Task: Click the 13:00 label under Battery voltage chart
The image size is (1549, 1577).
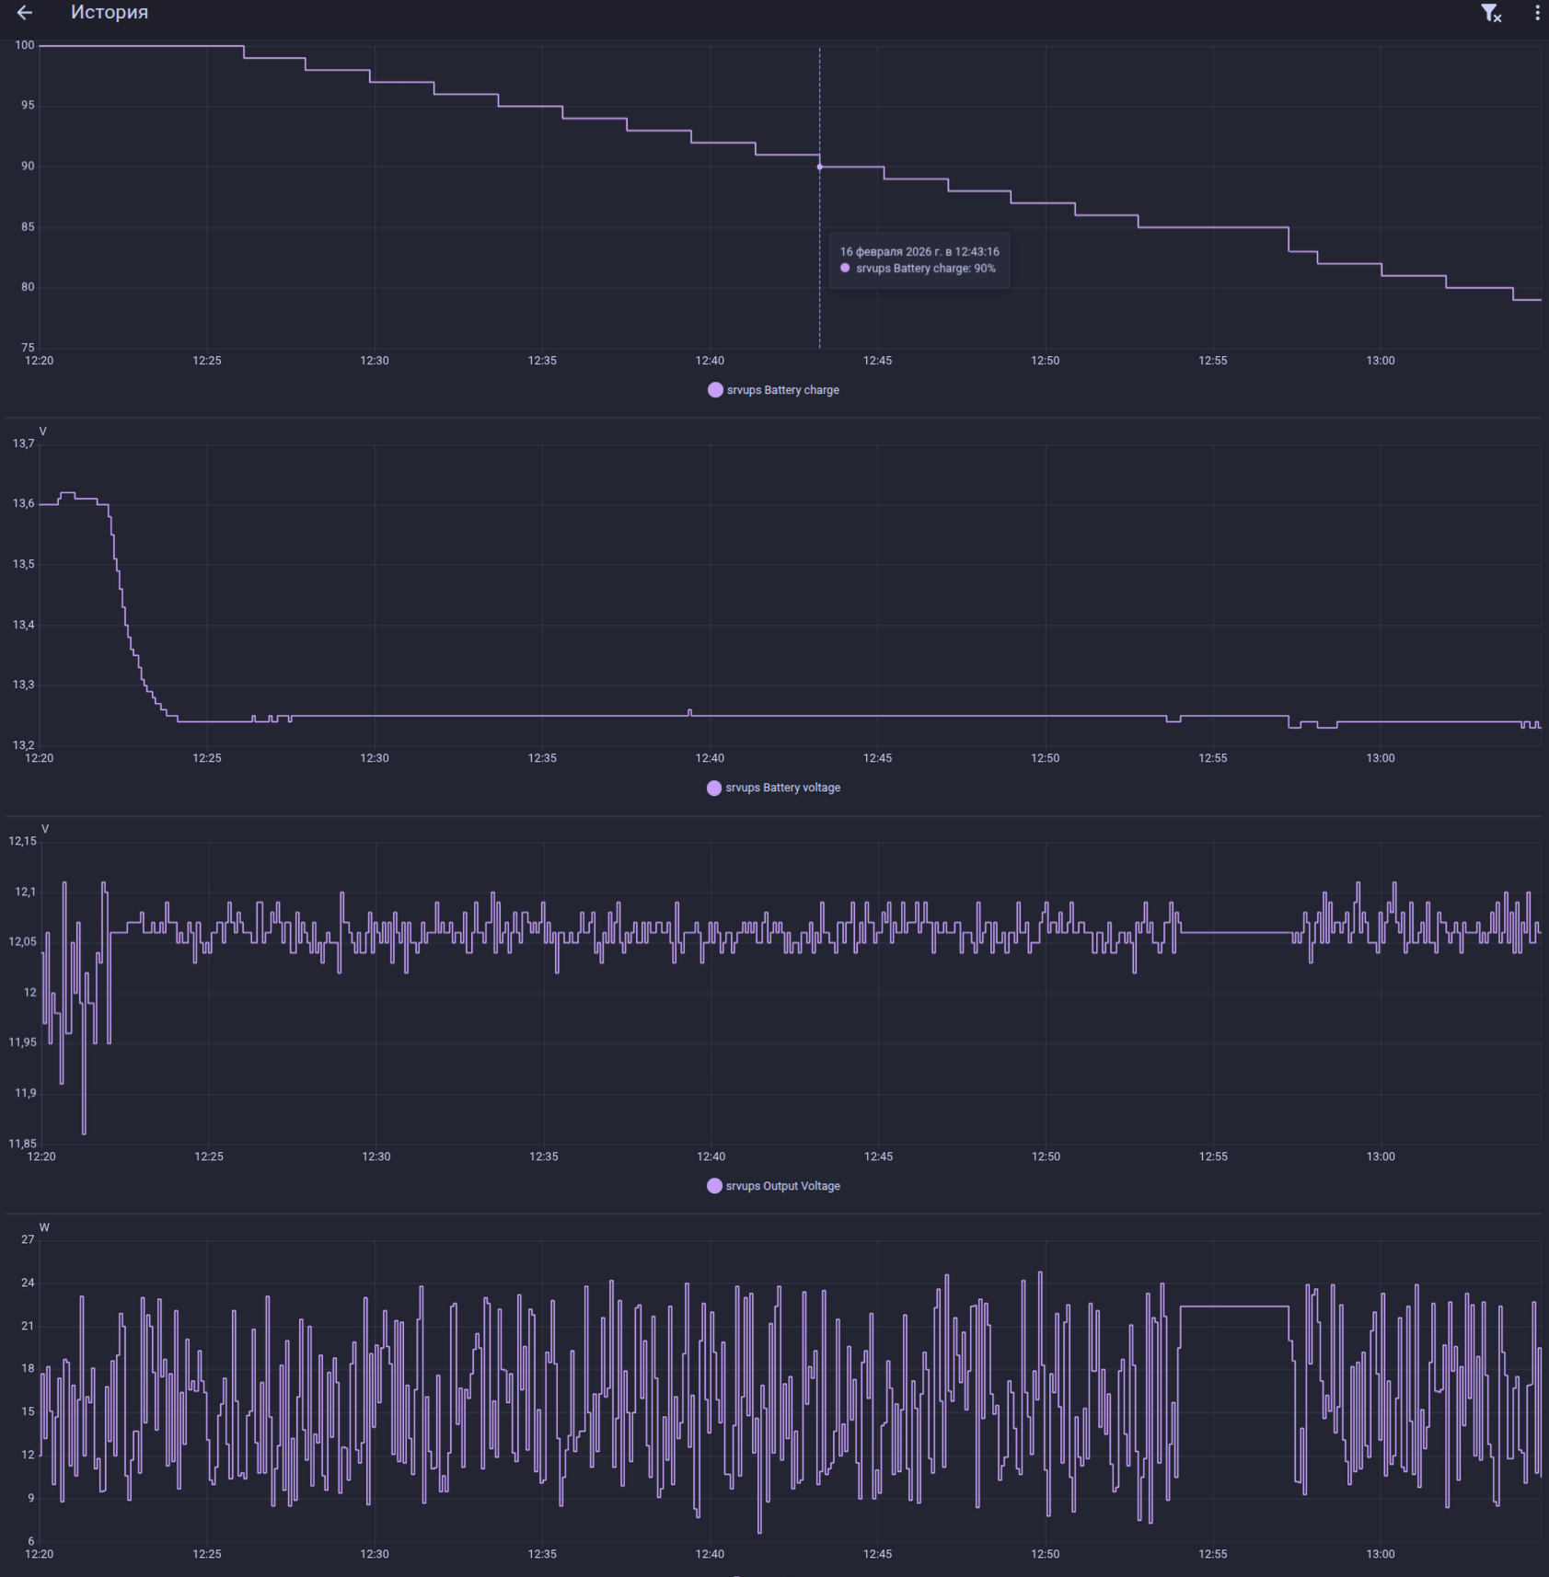Action: click(1380, 758)
